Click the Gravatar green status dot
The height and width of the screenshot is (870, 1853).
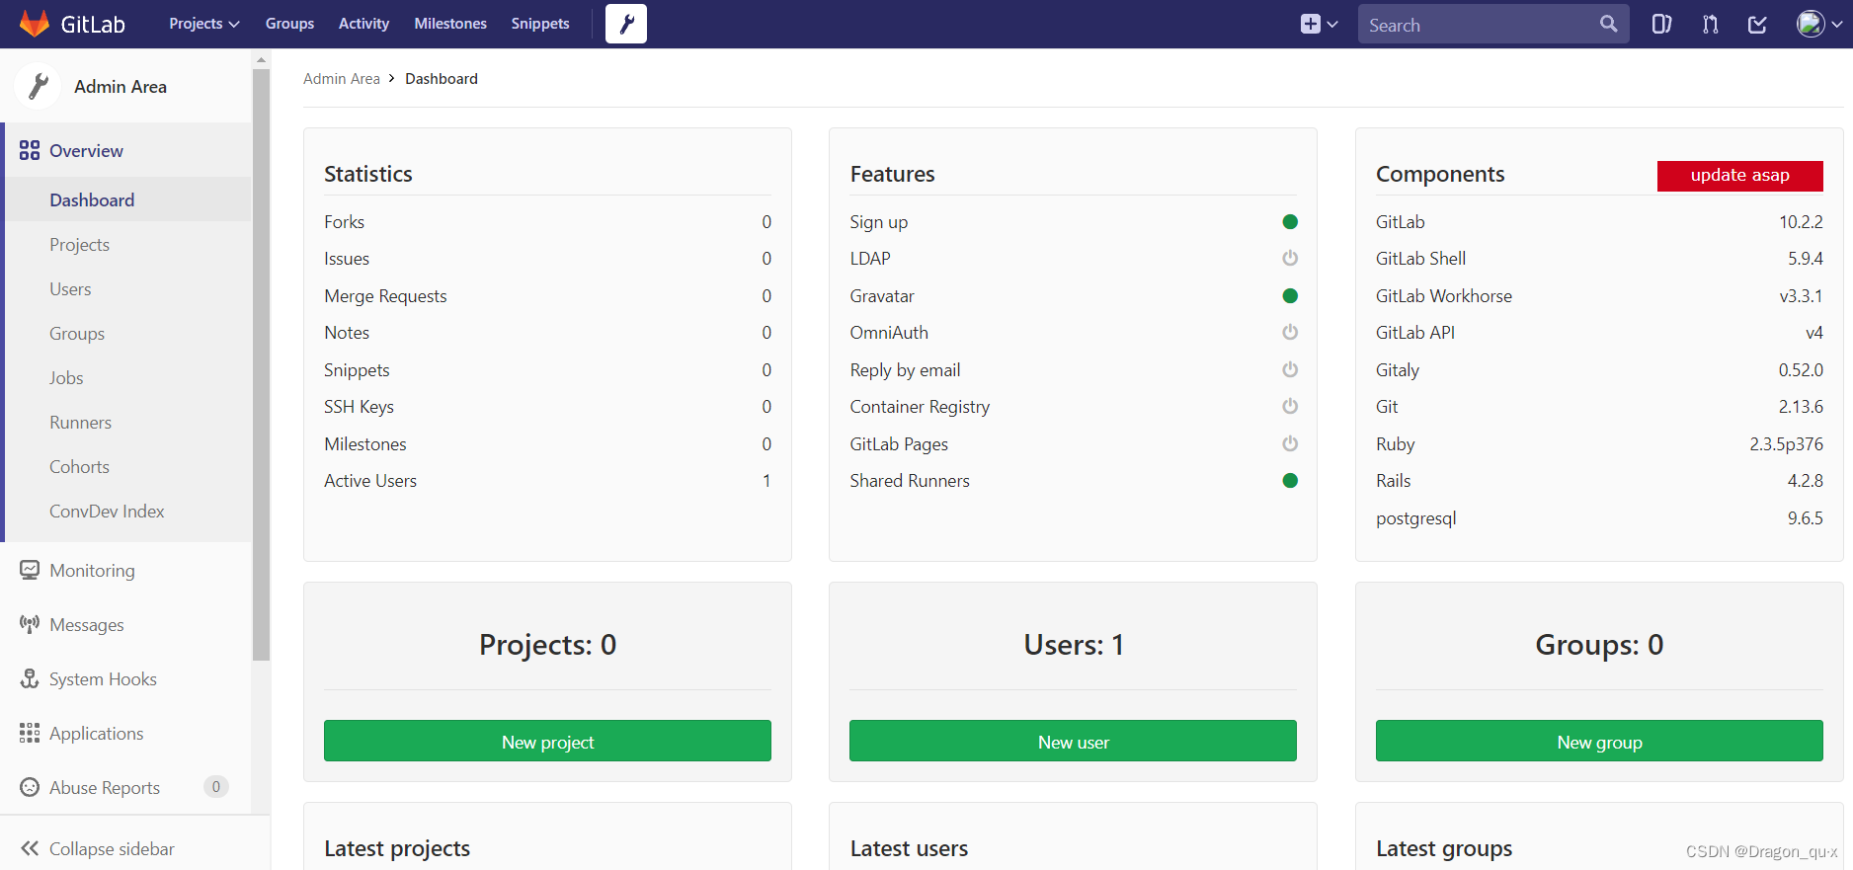click(1290, 295)
